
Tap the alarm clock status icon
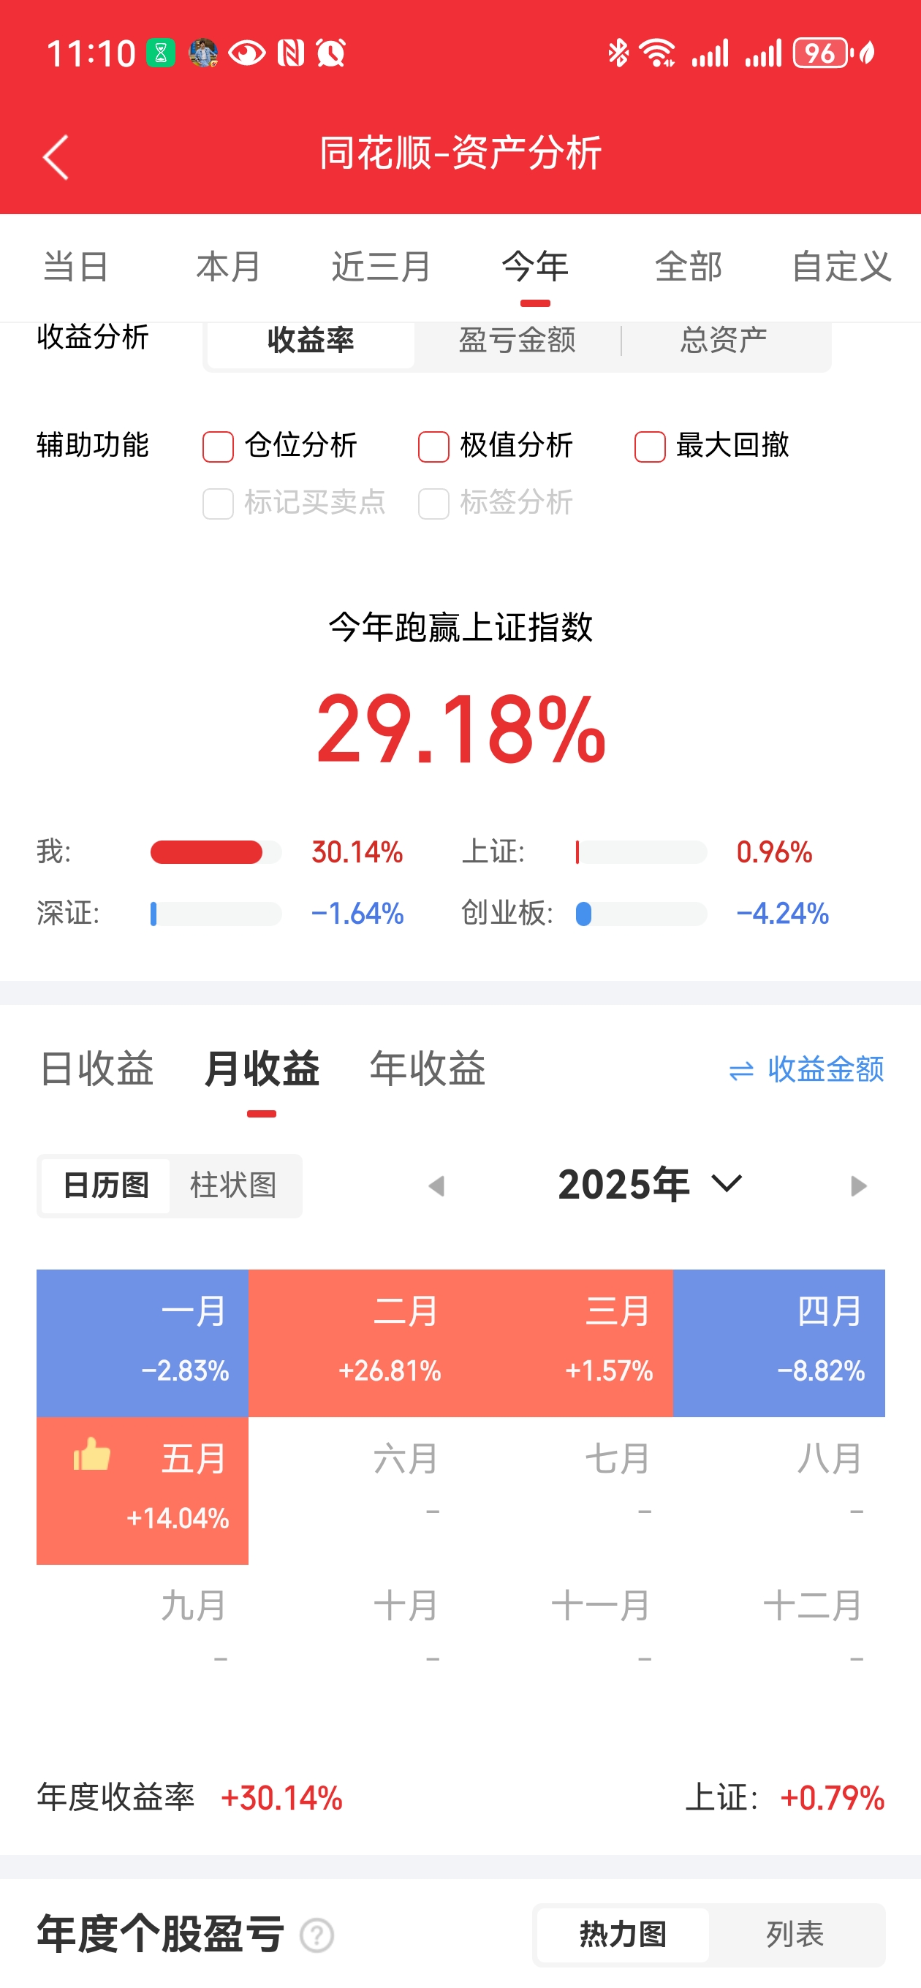[331, 53]
